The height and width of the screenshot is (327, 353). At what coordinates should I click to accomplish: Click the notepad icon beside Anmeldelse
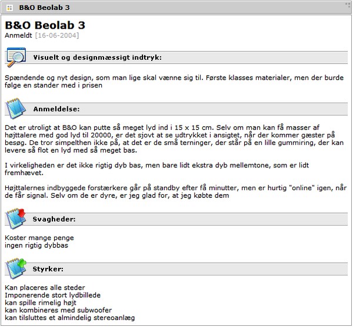(x=16, y=109)
